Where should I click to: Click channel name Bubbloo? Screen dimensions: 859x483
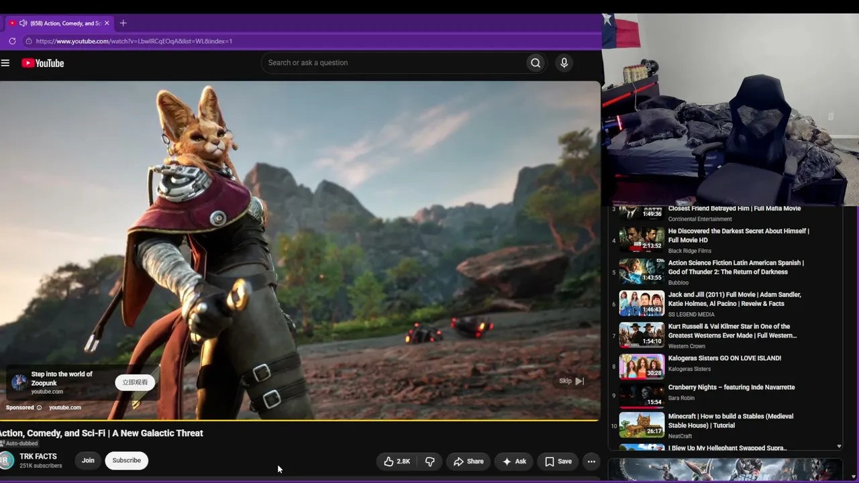click(678, 282)
